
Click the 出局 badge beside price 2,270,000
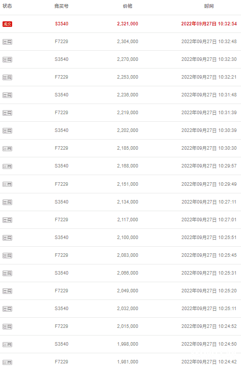[7, 59]
